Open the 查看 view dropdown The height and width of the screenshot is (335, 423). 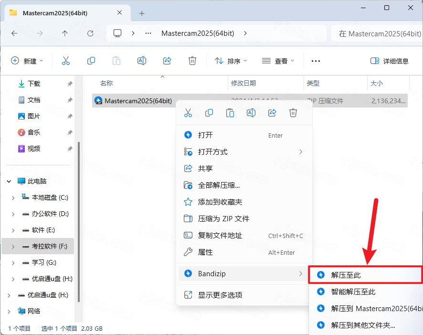pyautogui.click(x=278, y=61)
